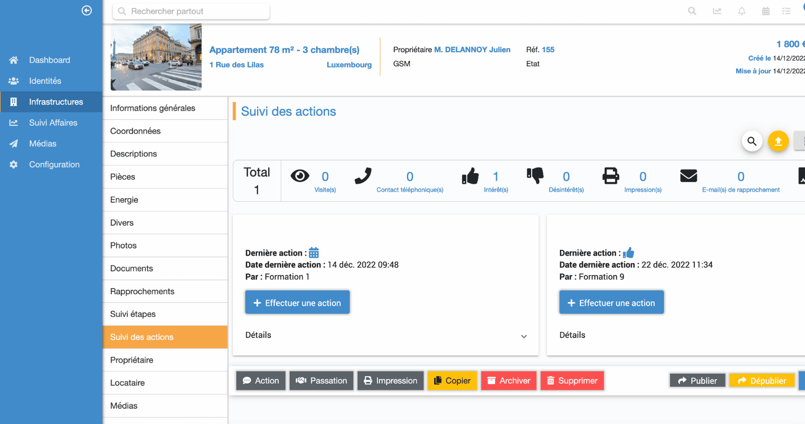This screenshot has height=424, width=805.
Task: Click the Rechercher partout search field
Action: click(x=191, y=12)
